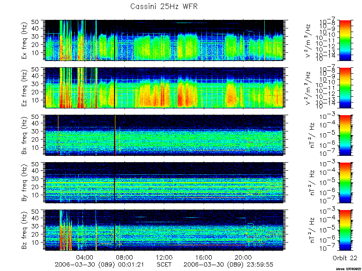
Task: Select the 'Bx freq (Hz)' axis label
Action: (25, 135)
